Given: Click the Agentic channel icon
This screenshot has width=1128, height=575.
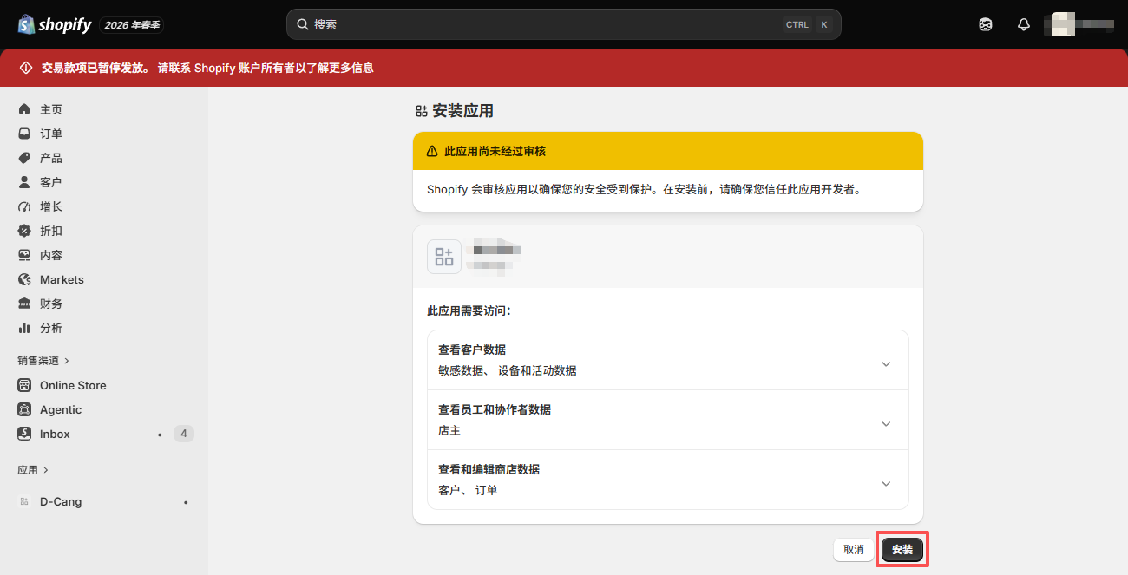Looking at the screenshot, I should point(24,409).
